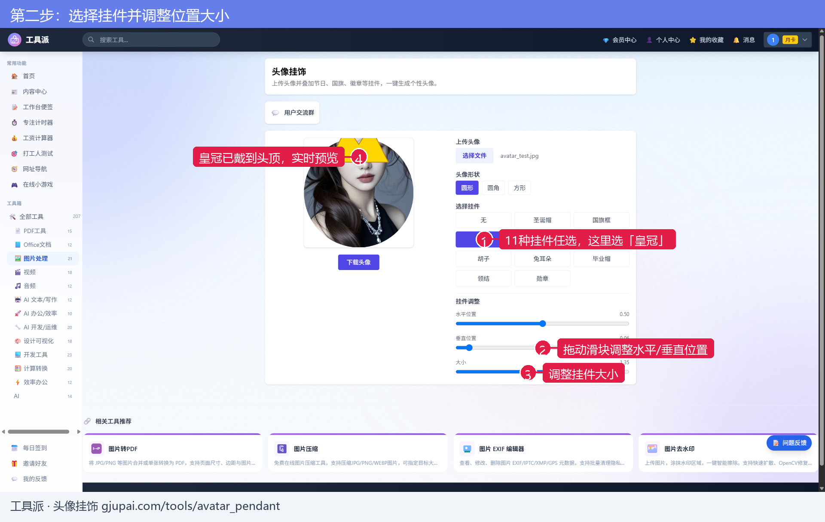Choose the 勋章 pendant button

click(542, 279)
